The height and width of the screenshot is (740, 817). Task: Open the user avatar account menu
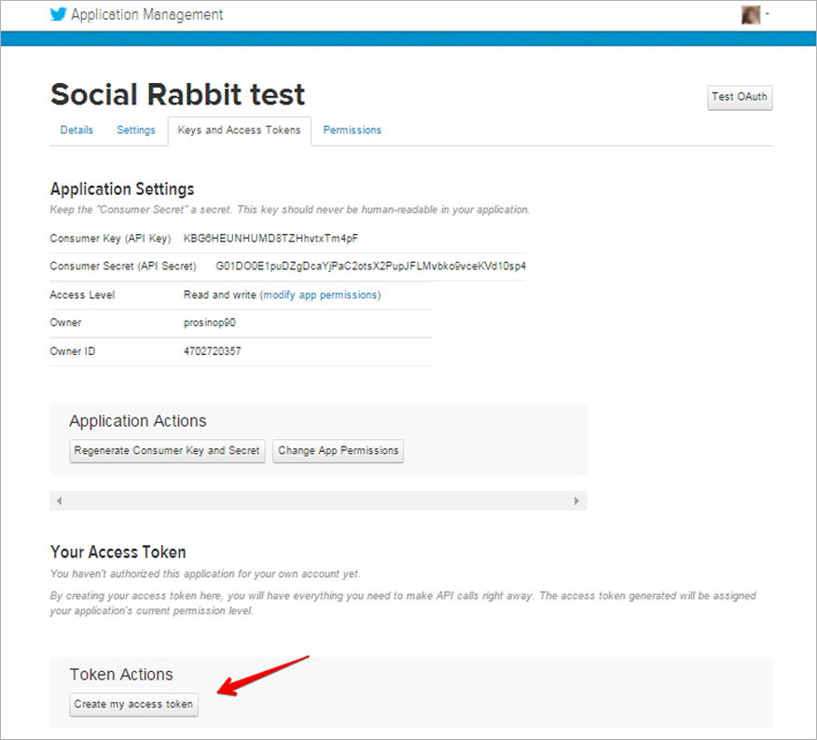point(750,15)
